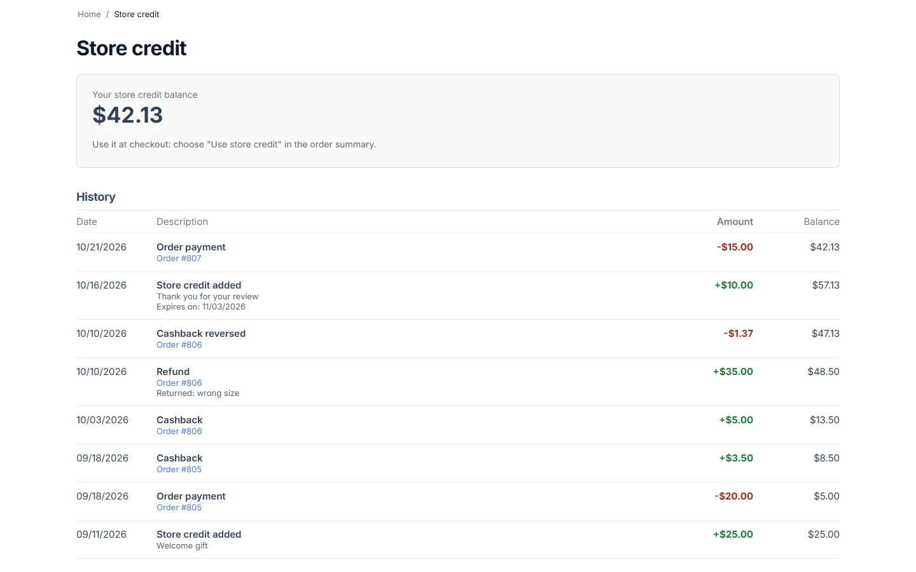Click the 'Refund' description title
Viewport: 916px width, 572px height.
[x=173, y=372]
